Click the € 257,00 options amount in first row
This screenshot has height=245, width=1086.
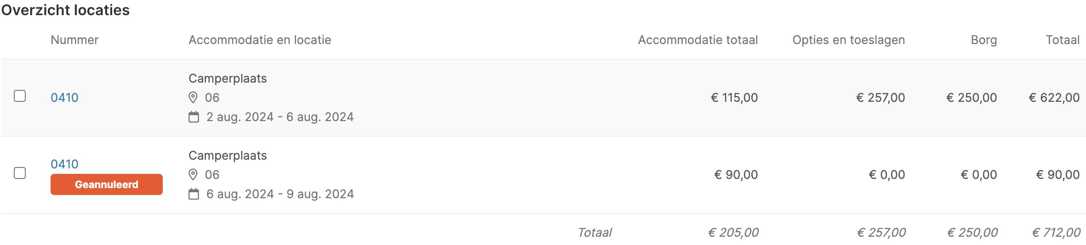[880, 98]
